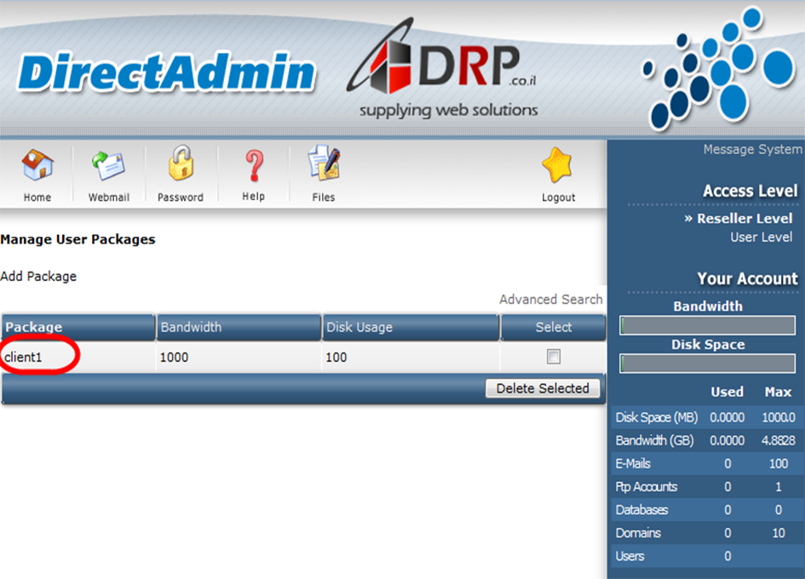The height and width of the screenshot is (579, 805).
Task: Check the client1 package select checkbox
Action: click(x=554, y=357)
